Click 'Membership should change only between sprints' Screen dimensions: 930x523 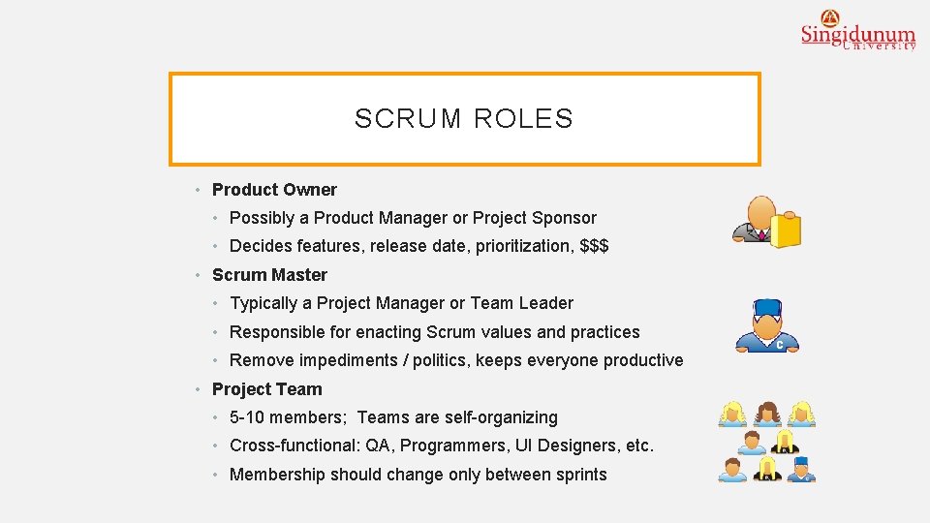tap(418, 475)
